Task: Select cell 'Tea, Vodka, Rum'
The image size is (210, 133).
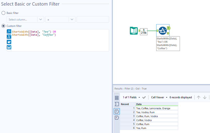Action: tap(157, 112)
